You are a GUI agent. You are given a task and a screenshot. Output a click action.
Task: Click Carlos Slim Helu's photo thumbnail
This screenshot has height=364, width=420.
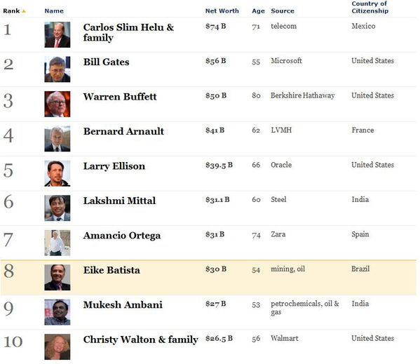[57, 34]
